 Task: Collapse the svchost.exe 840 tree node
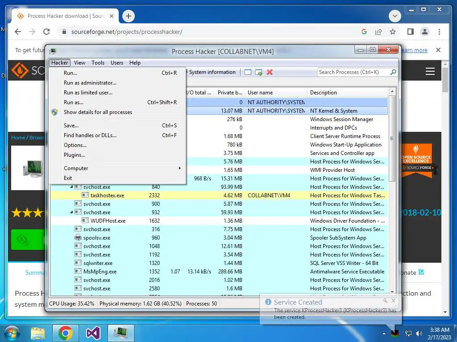click(71, 187)
